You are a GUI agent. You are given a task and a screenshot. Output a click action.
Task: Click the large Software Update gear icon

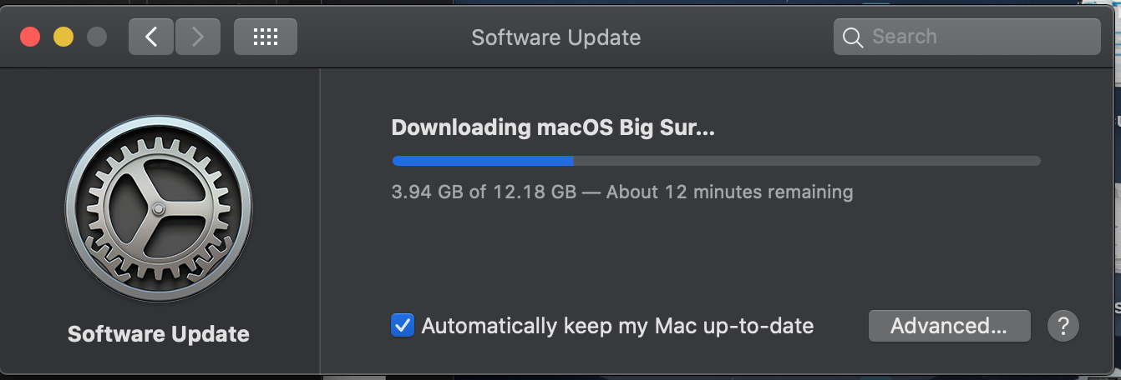point(159,208)
